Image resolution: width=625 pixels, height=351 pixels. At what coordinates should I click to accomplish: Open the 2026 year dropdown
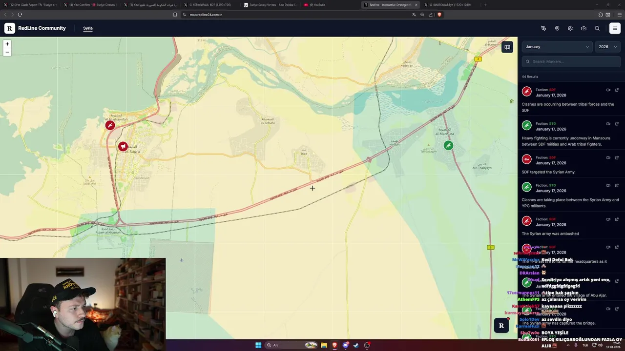[607, 47]
